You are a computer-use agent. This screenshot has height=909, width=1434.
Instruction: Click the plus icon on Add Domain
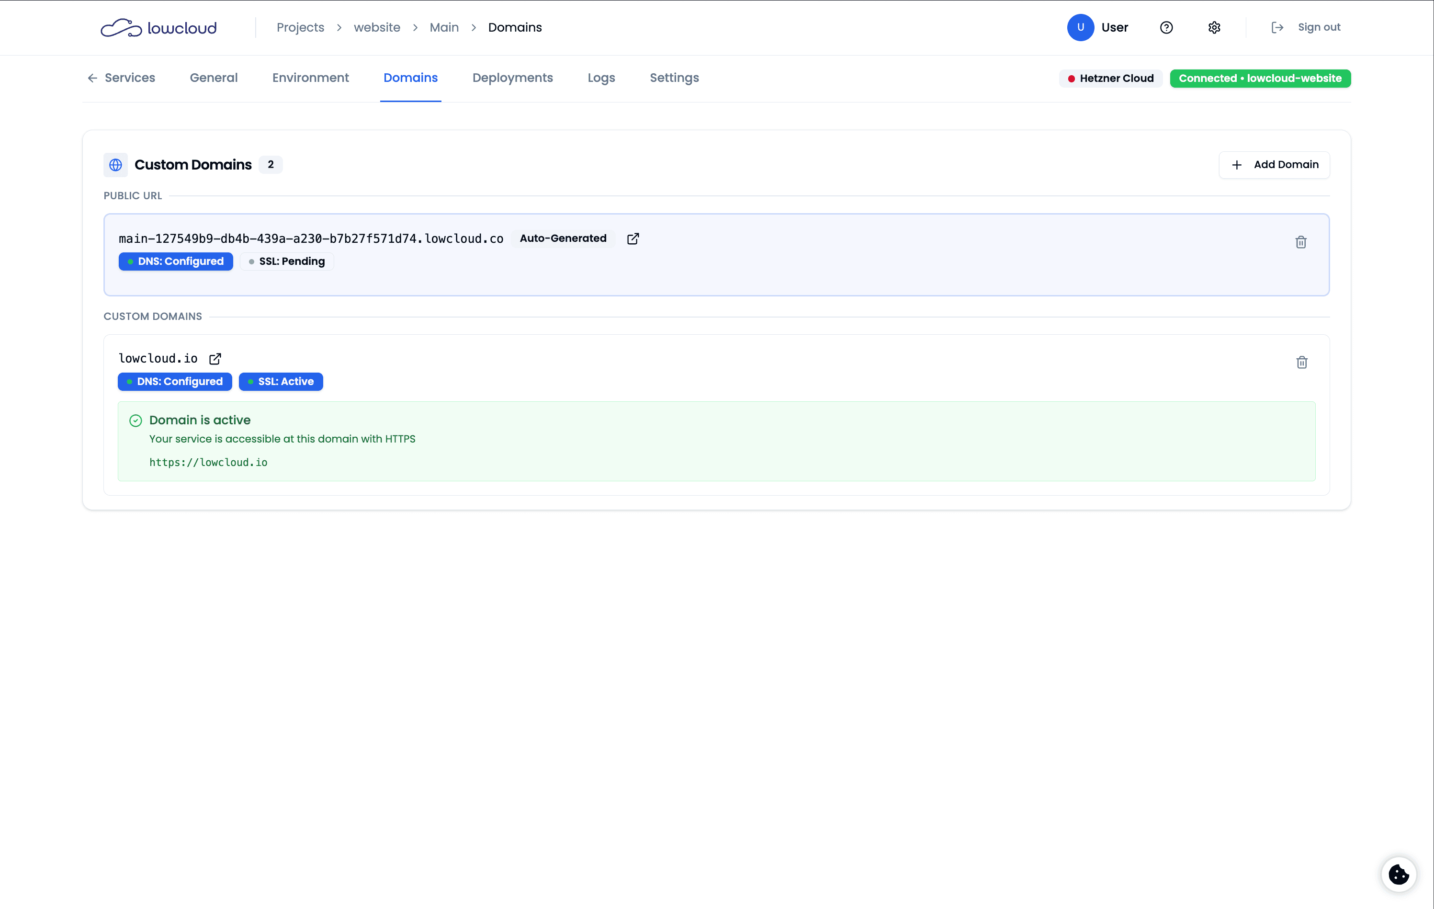pyautogui.click(x=1237, y=165)
